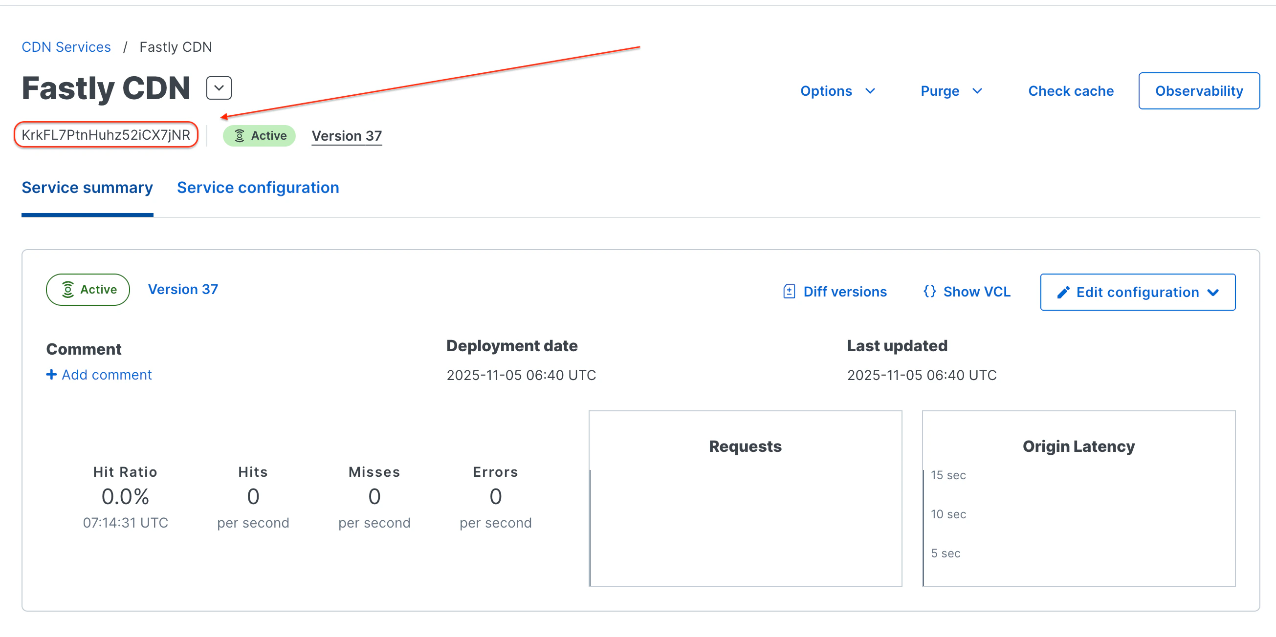Click the green Active badge in header
The image size is (1276, 637).
tap(259, 136)
